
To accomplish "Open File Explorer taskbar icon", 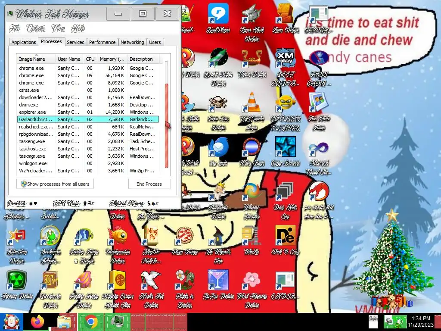I will 65,322.
